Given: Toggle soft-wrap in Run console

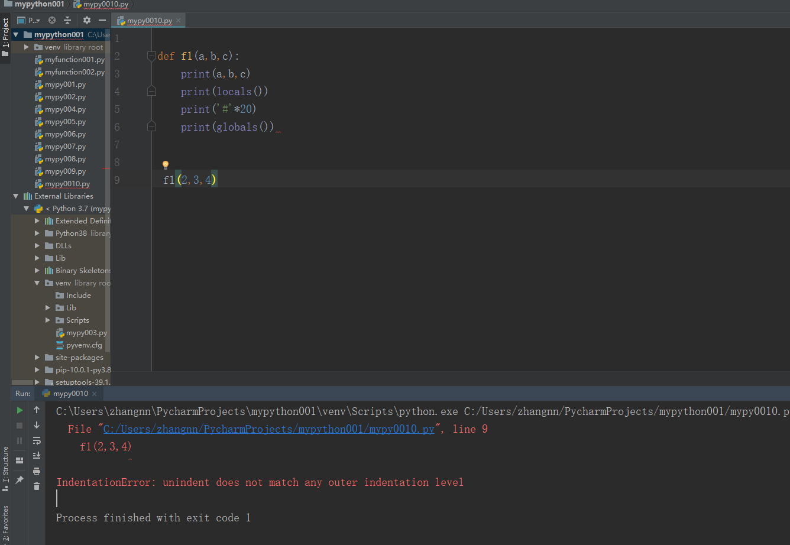Looking at the screenshot, I should 37,440.
